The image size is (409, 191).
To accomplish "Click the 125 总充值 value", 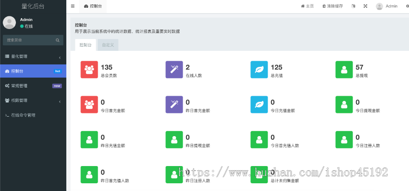I will (x=276, y=67).
